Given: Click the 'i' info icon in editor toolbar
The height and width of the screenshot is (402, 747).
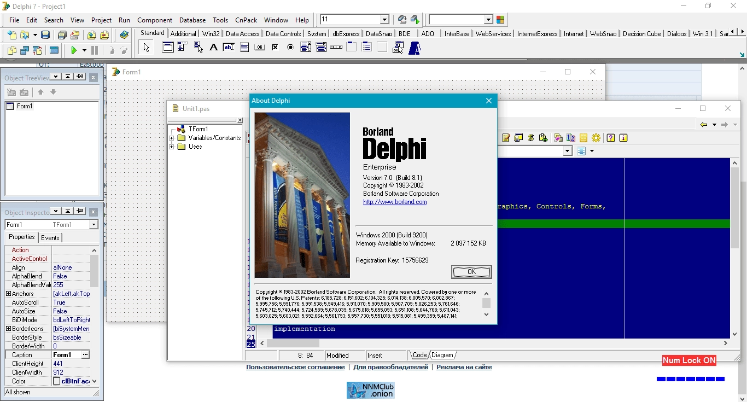Looking at the screenshot, I should (623, 138).
